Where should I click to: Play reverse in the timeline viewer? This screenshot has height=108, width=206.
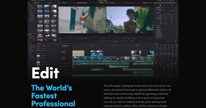(127, 39)
